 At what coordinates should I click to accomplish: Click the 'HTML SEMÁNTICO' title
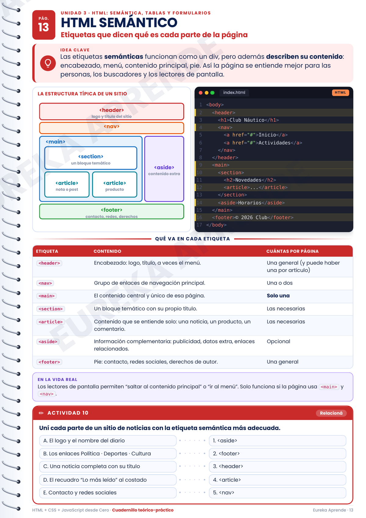(x=119, y=23)
